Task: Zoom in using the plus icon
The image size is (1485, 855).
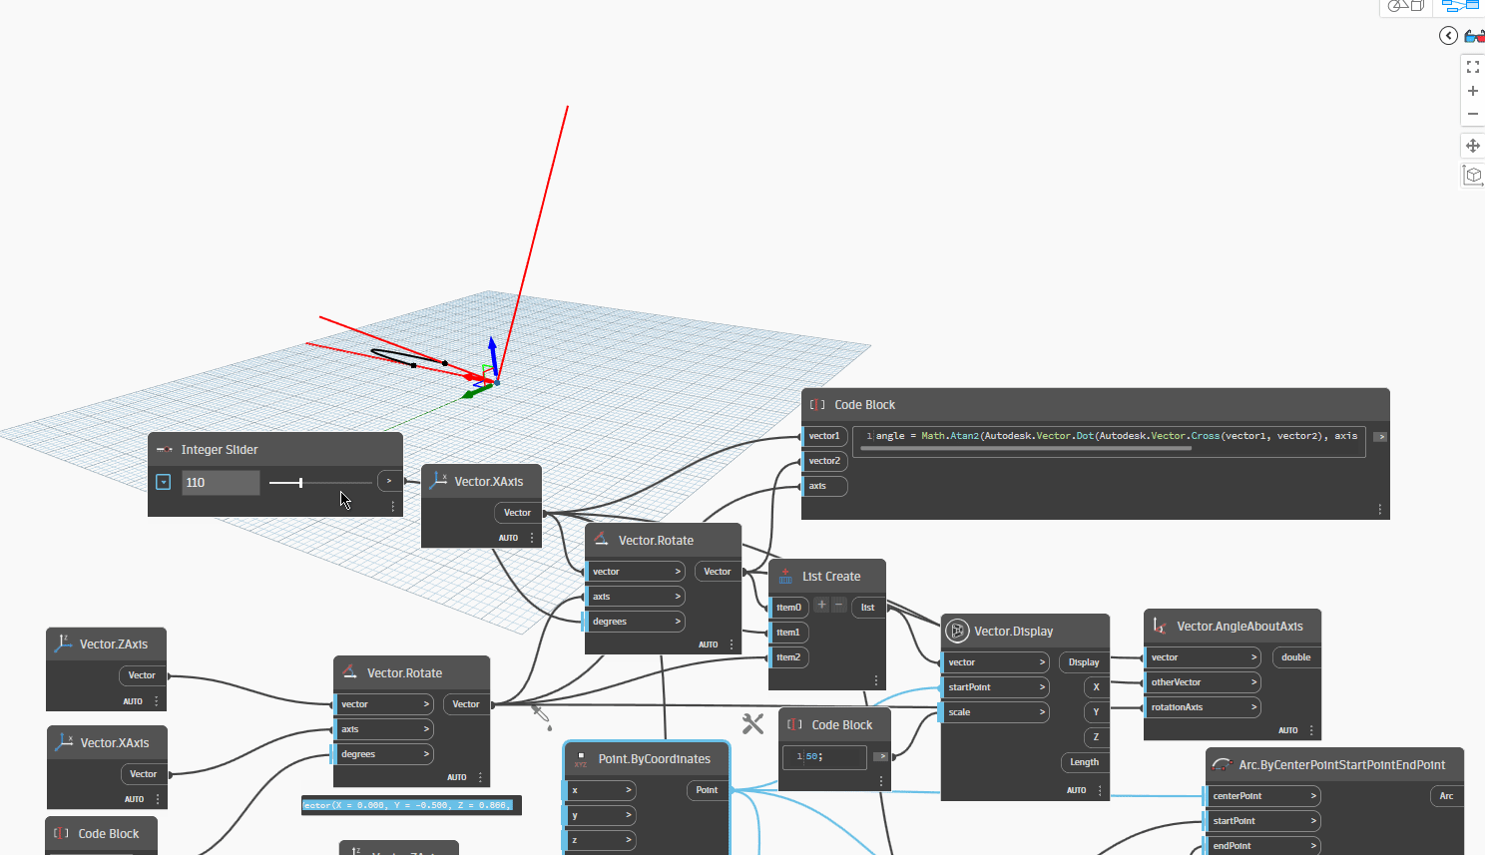Action: pos(1472,91)
